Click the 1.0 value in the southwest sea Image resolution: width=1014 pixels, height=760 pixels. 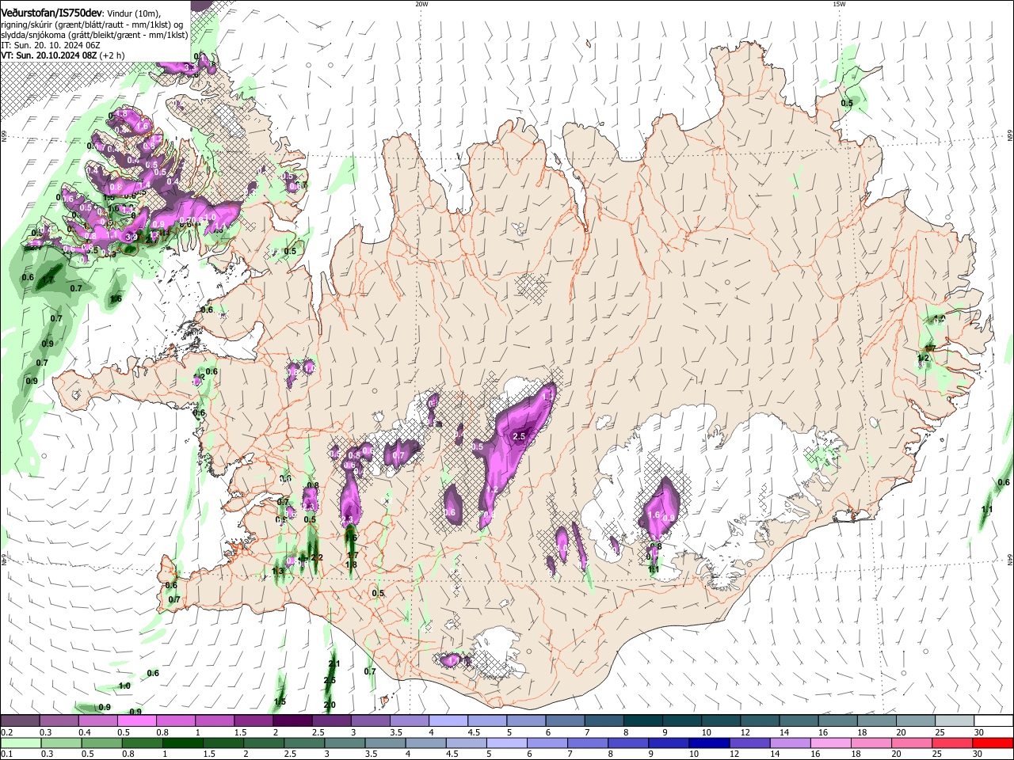coord(124,686)
